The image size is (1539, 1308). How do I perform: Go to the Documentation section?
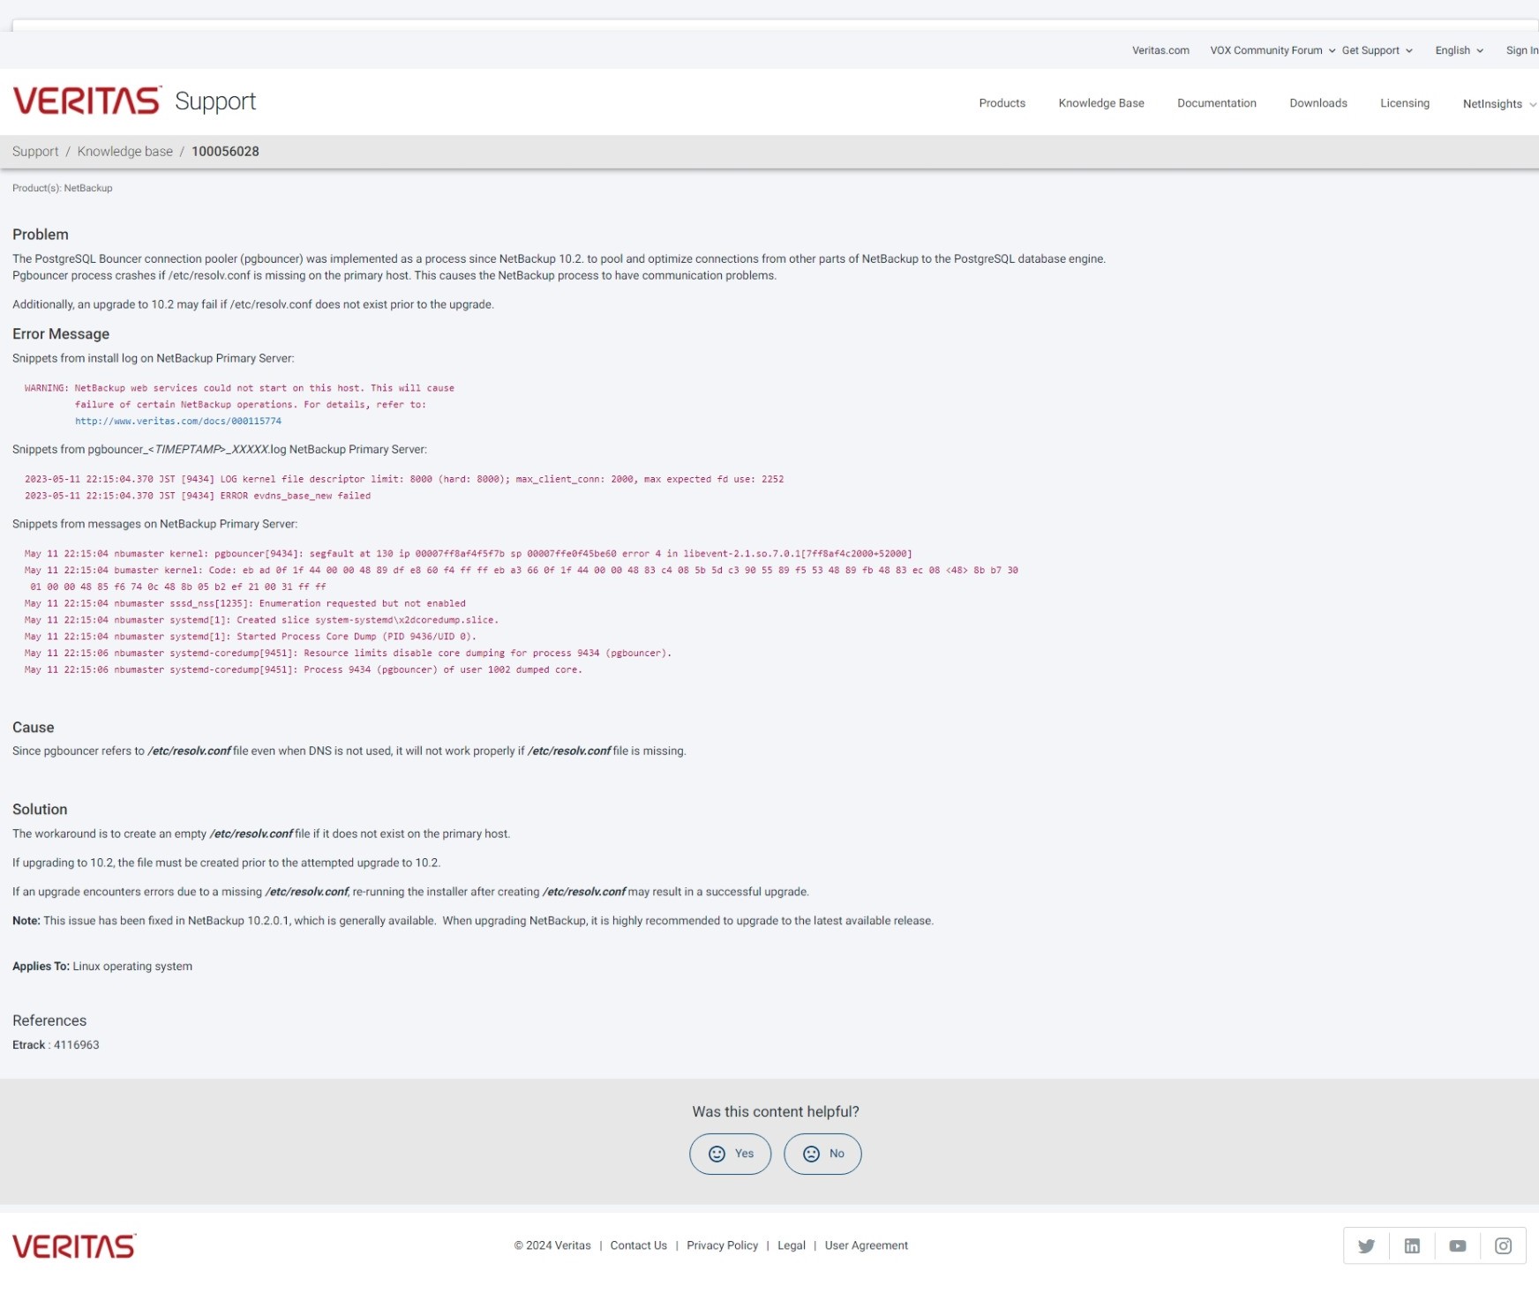[1216, 103]
